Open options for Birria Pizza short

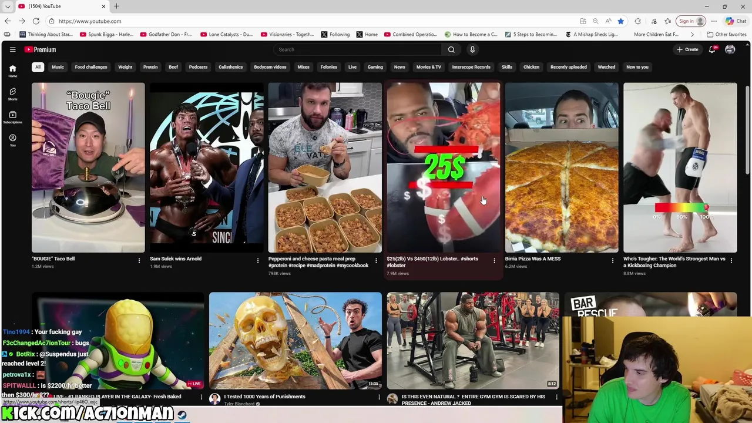coord(613,261)
